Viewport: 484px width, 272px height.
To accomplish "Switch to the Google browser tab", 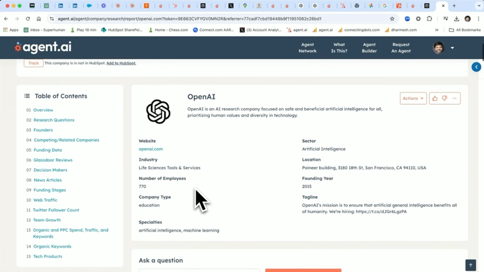I will pos(385,6).
